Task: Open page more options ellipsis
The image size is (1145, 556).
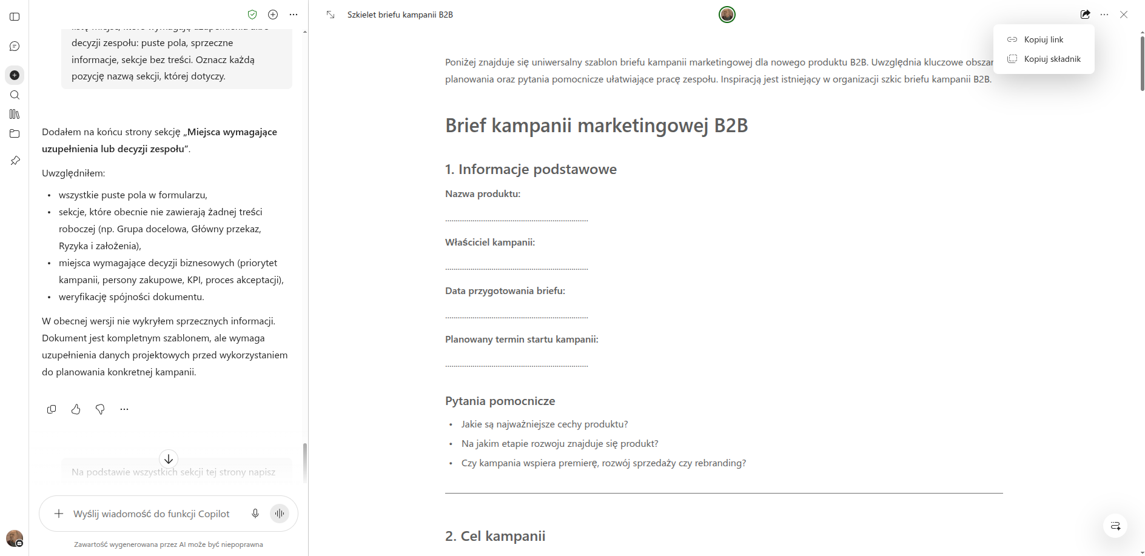Action: point(1104,15)
